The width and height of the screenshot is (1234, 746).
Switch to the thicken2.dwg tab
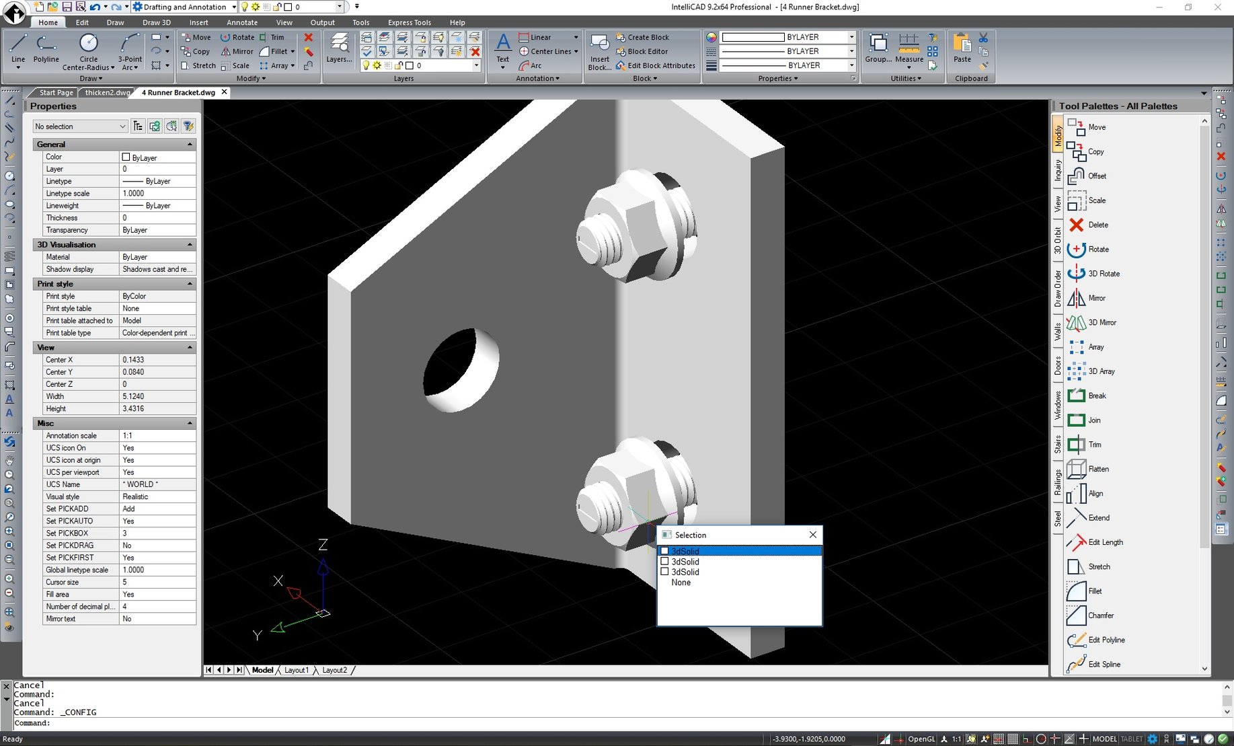pos(106,92)
